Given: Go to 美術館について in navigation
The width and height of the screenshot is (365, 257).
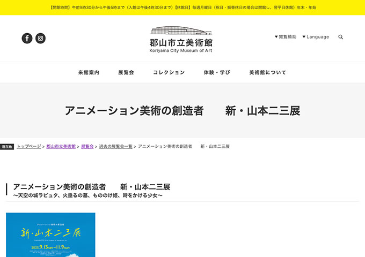Looking at the screenshot, I should click(267, 72).
